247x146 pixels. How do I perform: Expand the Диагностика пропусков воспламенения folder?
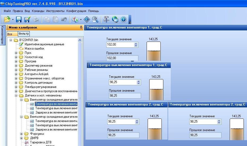[16, 91]
